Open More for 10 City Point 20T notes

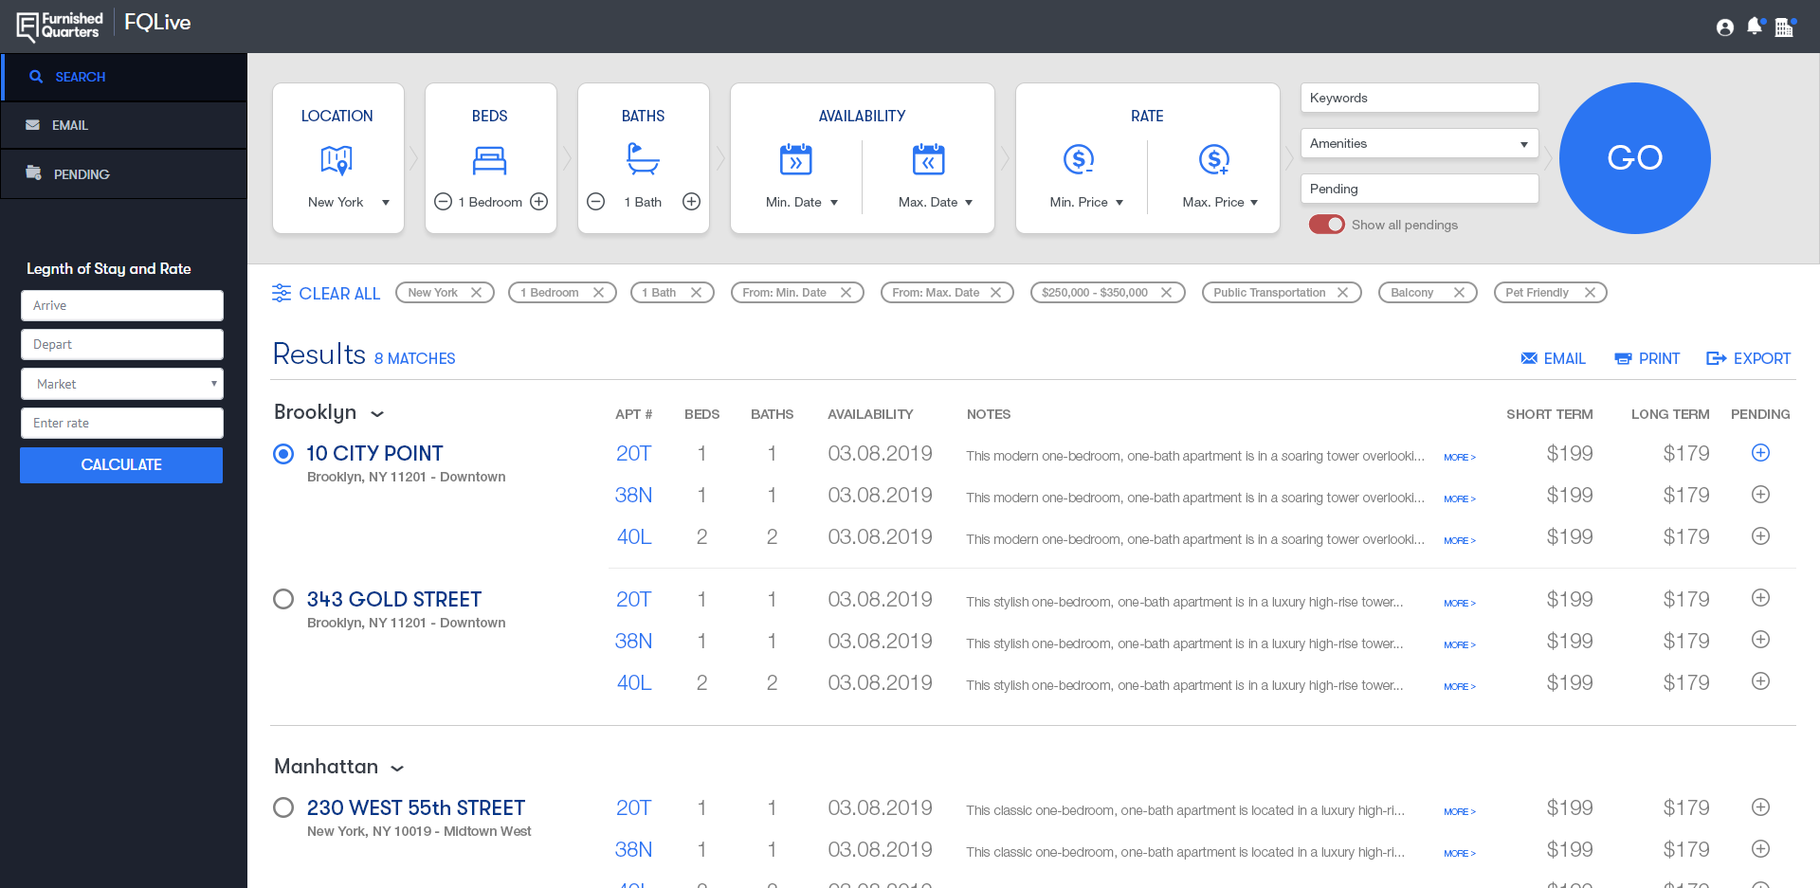click(x=1459, y=458)
